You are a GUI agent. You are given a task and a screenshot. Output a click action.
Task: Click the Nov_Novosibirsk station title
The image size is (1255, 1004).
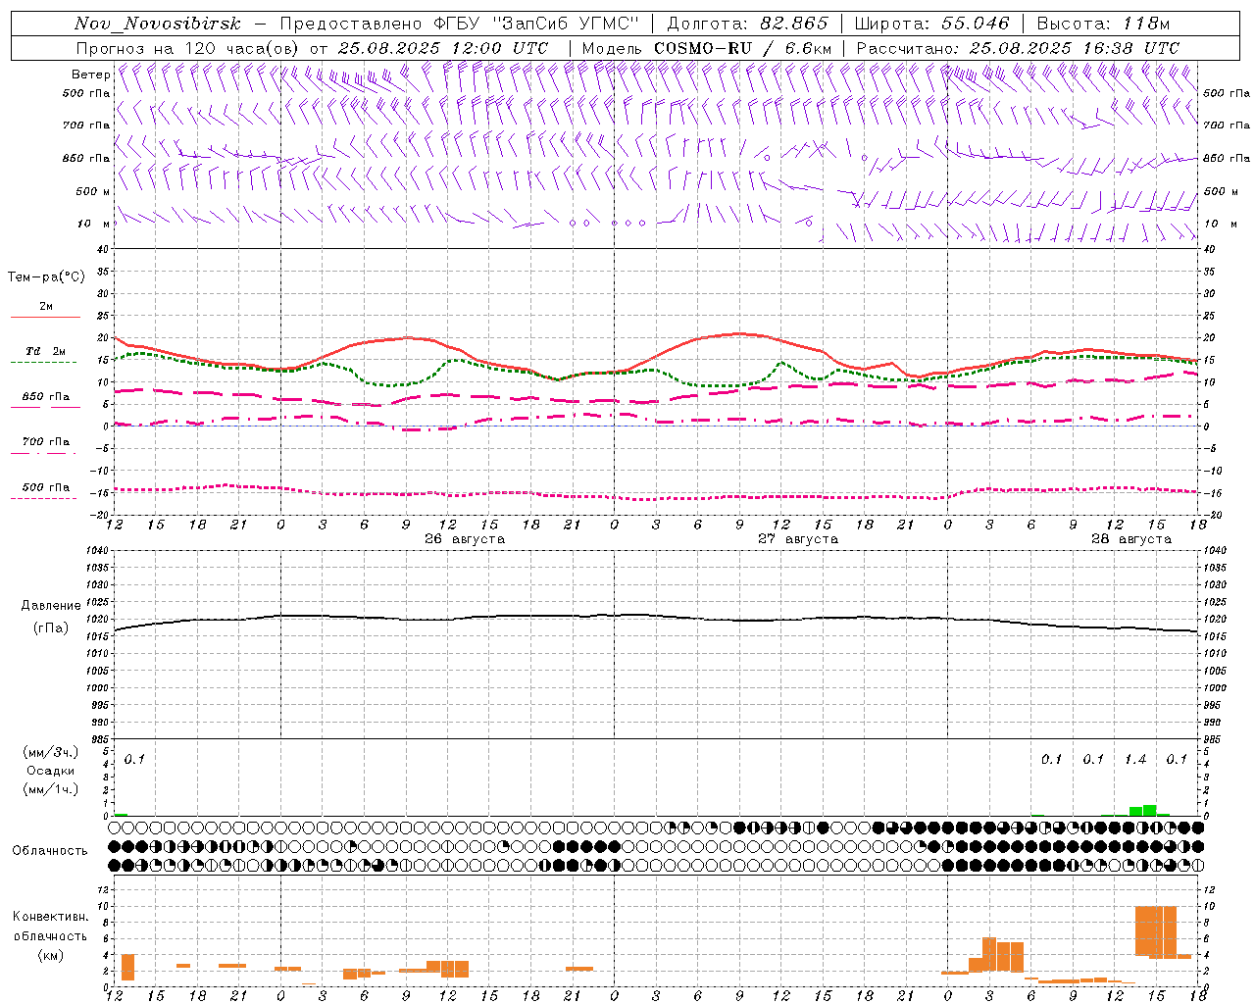158,24
